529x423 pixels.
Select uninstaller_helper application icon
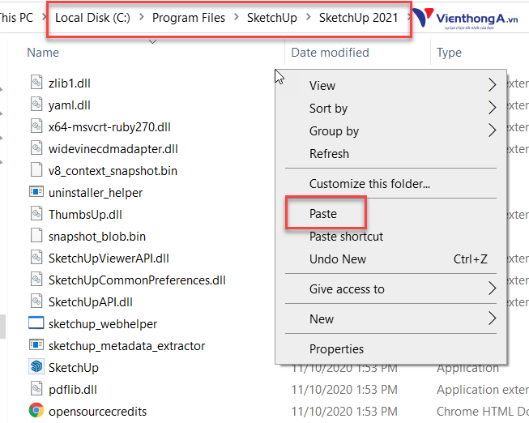point(36,192)
